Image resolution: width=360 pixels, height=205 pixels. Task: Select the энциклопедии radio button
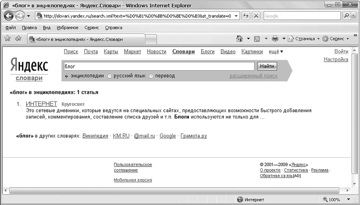(x=67, y=76)
